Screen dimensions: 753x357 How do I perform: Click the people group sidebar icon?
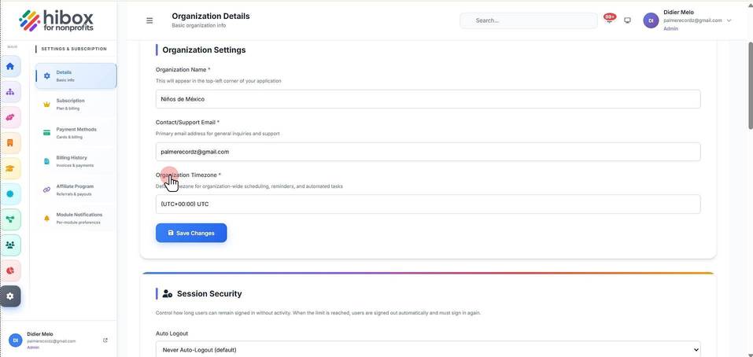point(10,245)
